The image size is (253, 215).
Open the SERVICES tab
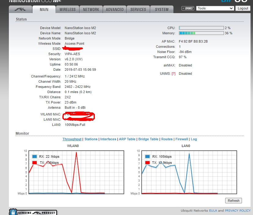[x=138, y=9]
